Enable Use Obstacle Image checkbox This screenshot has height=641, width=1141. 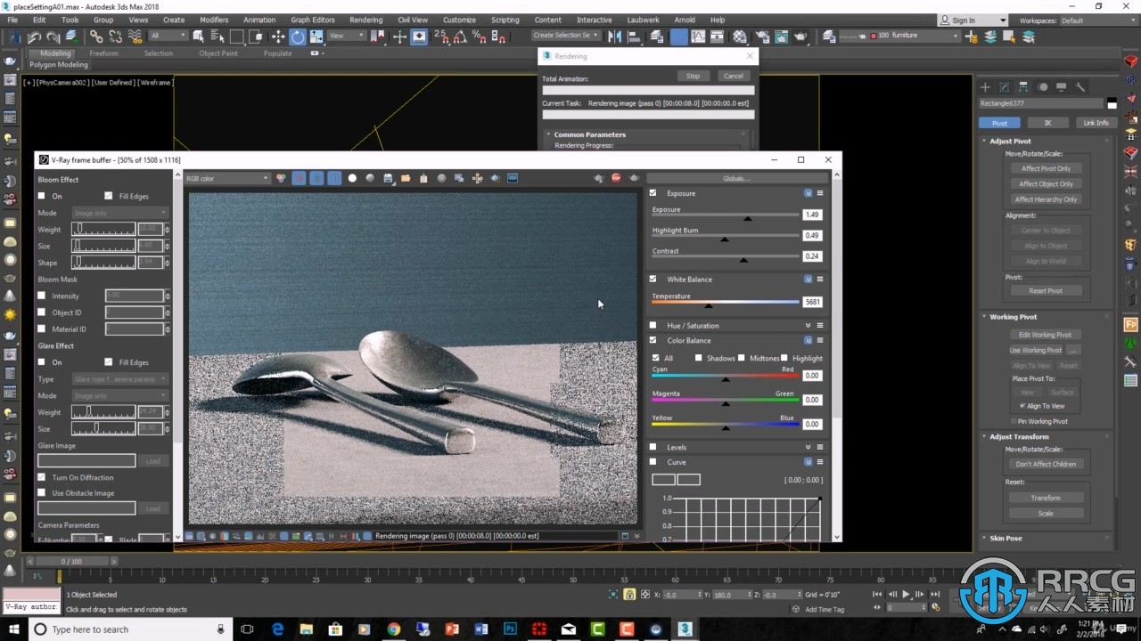click(41, 492)
